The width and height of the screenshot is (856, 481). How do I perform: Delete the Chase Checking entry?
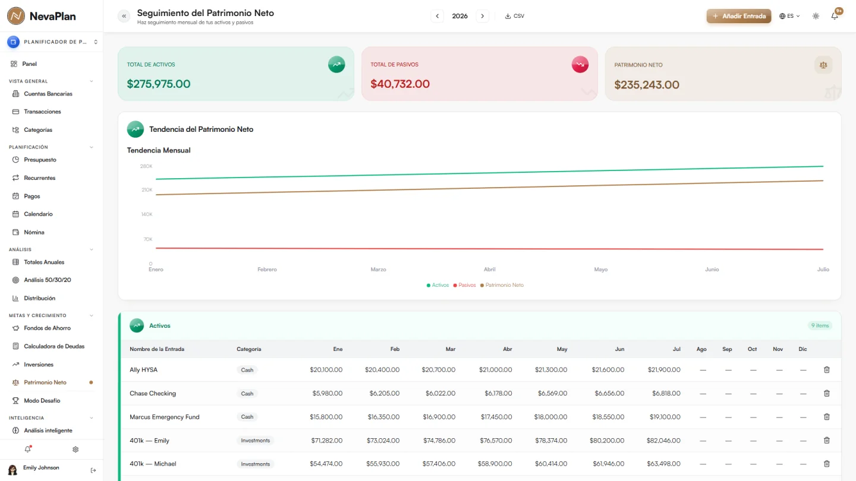click(826, 393)
